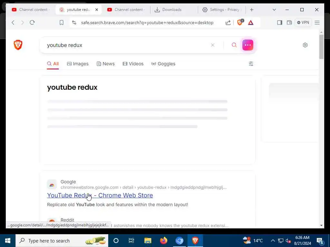Viewport: 330px width, 247px height.
Task: Bookmark this page icon
Action: point(62,23)
